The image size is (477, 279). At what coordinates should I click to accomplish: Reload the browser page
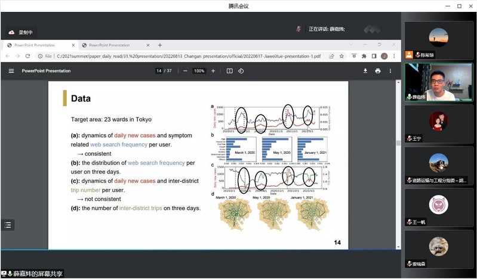tap(28, 56)
